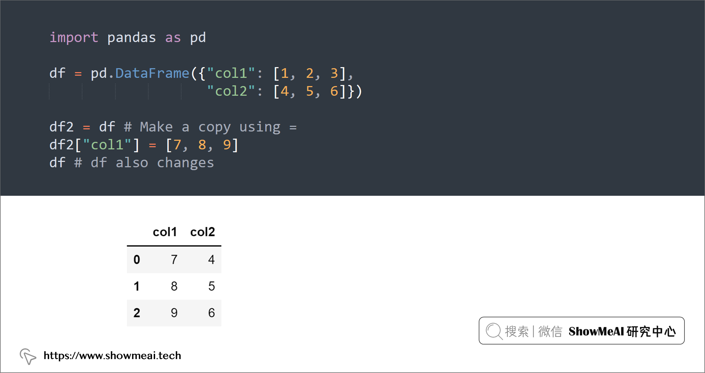705x373 pixels.
Task: Click row index 2 in the output table
Action: pyautogui.click(x=136, y=313)
